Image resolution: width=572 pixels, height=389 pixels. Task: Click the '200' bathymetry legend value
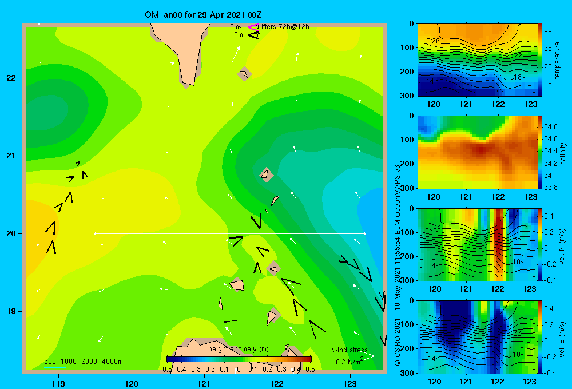click(50, 362)
